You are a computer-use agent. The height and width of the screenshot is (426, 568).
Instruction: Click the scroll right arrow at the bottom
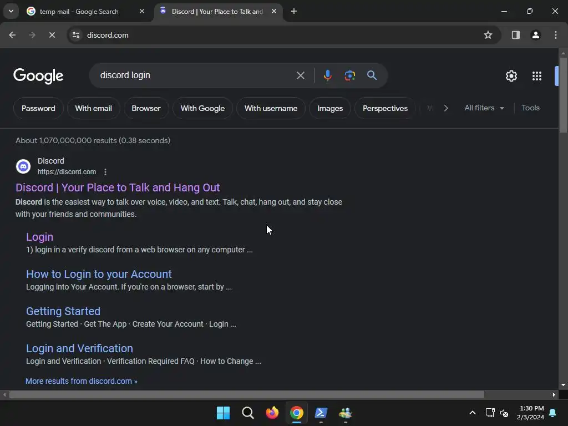554,395
